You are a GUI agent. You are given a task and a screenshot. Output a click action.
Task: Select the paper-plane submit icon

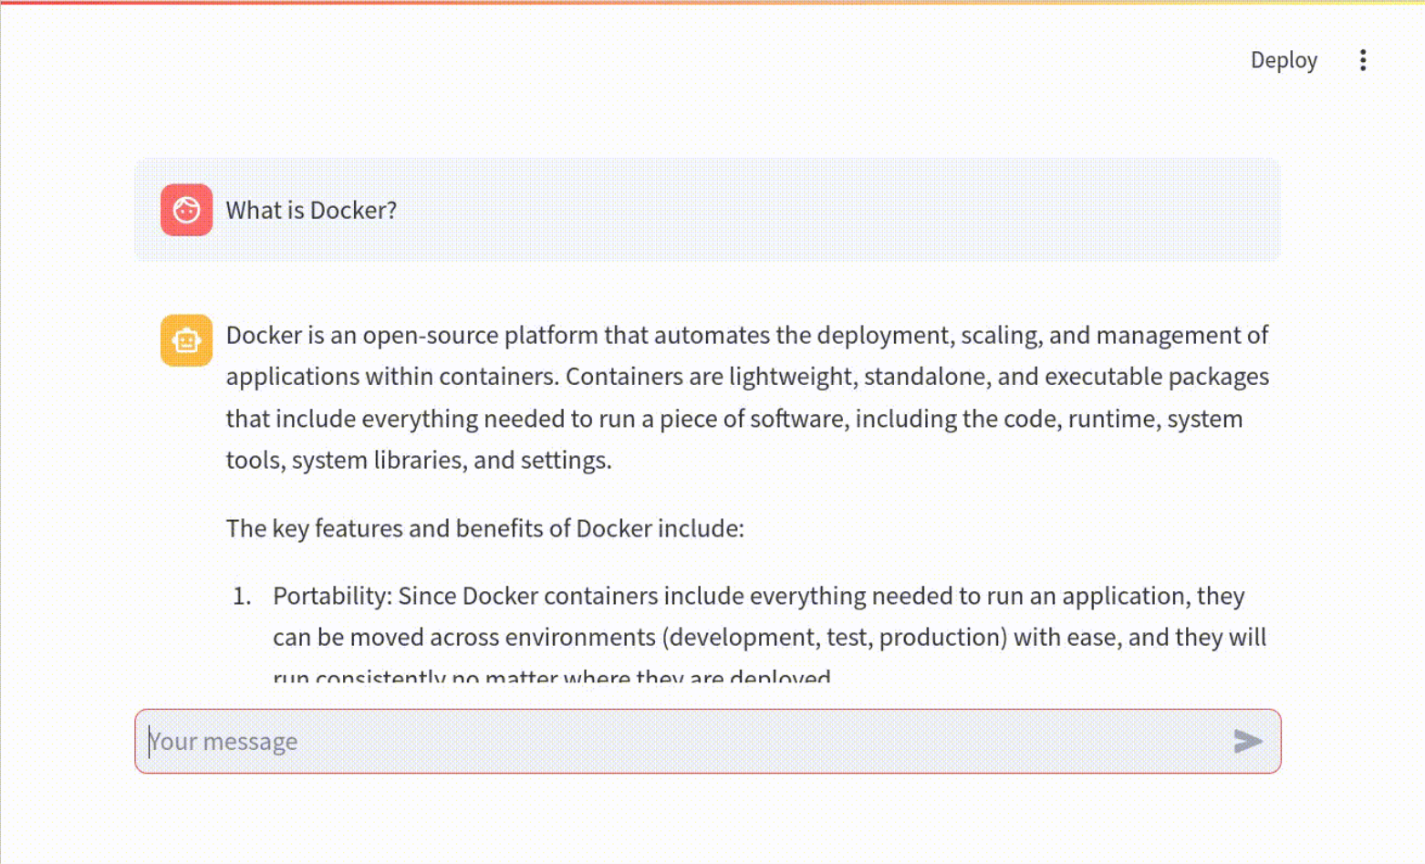[x=1248, y=742]
